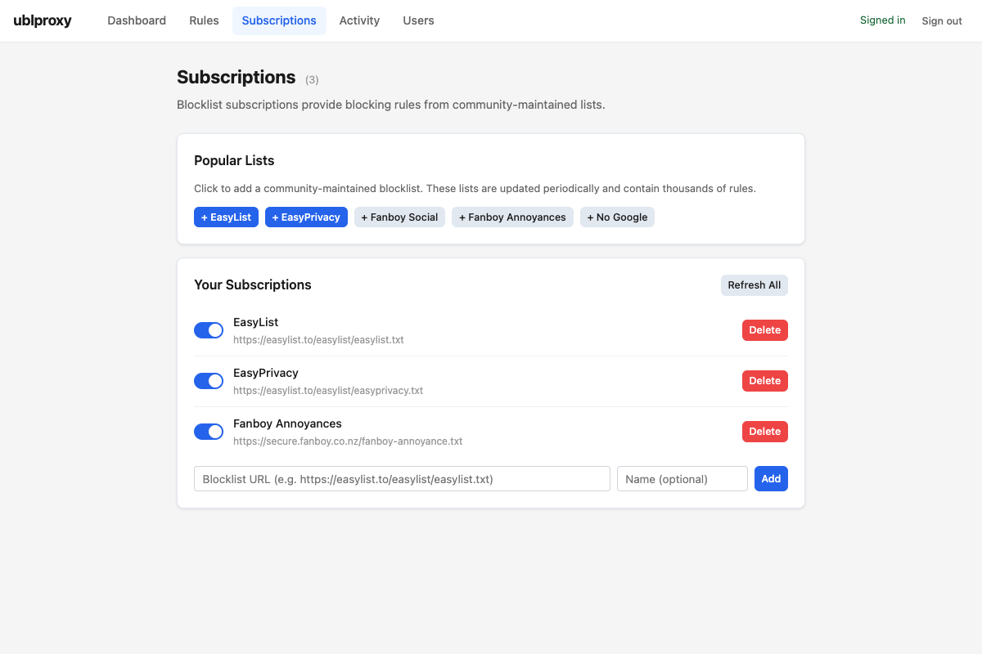Add the No Google blocklist
This screenshot has width=982, height=654.
point(617,217)
